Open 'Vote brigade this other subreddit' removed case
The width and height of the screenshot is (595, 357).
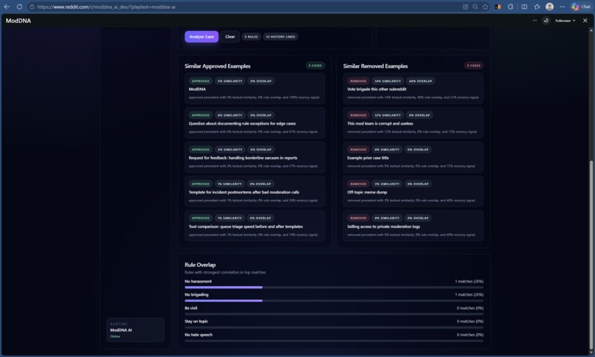point(413,89)
